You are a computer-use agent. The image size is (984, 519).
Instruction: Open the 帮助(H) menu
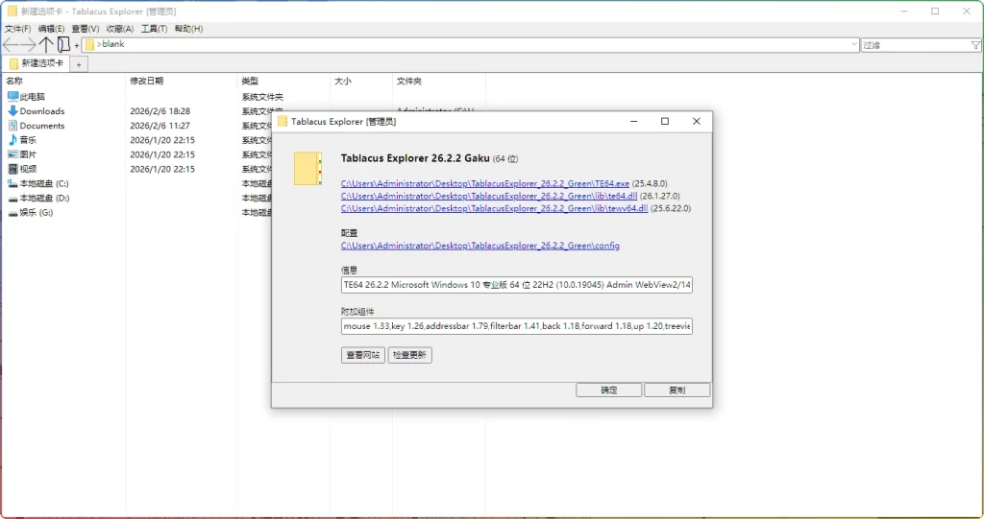pos(188,29)
